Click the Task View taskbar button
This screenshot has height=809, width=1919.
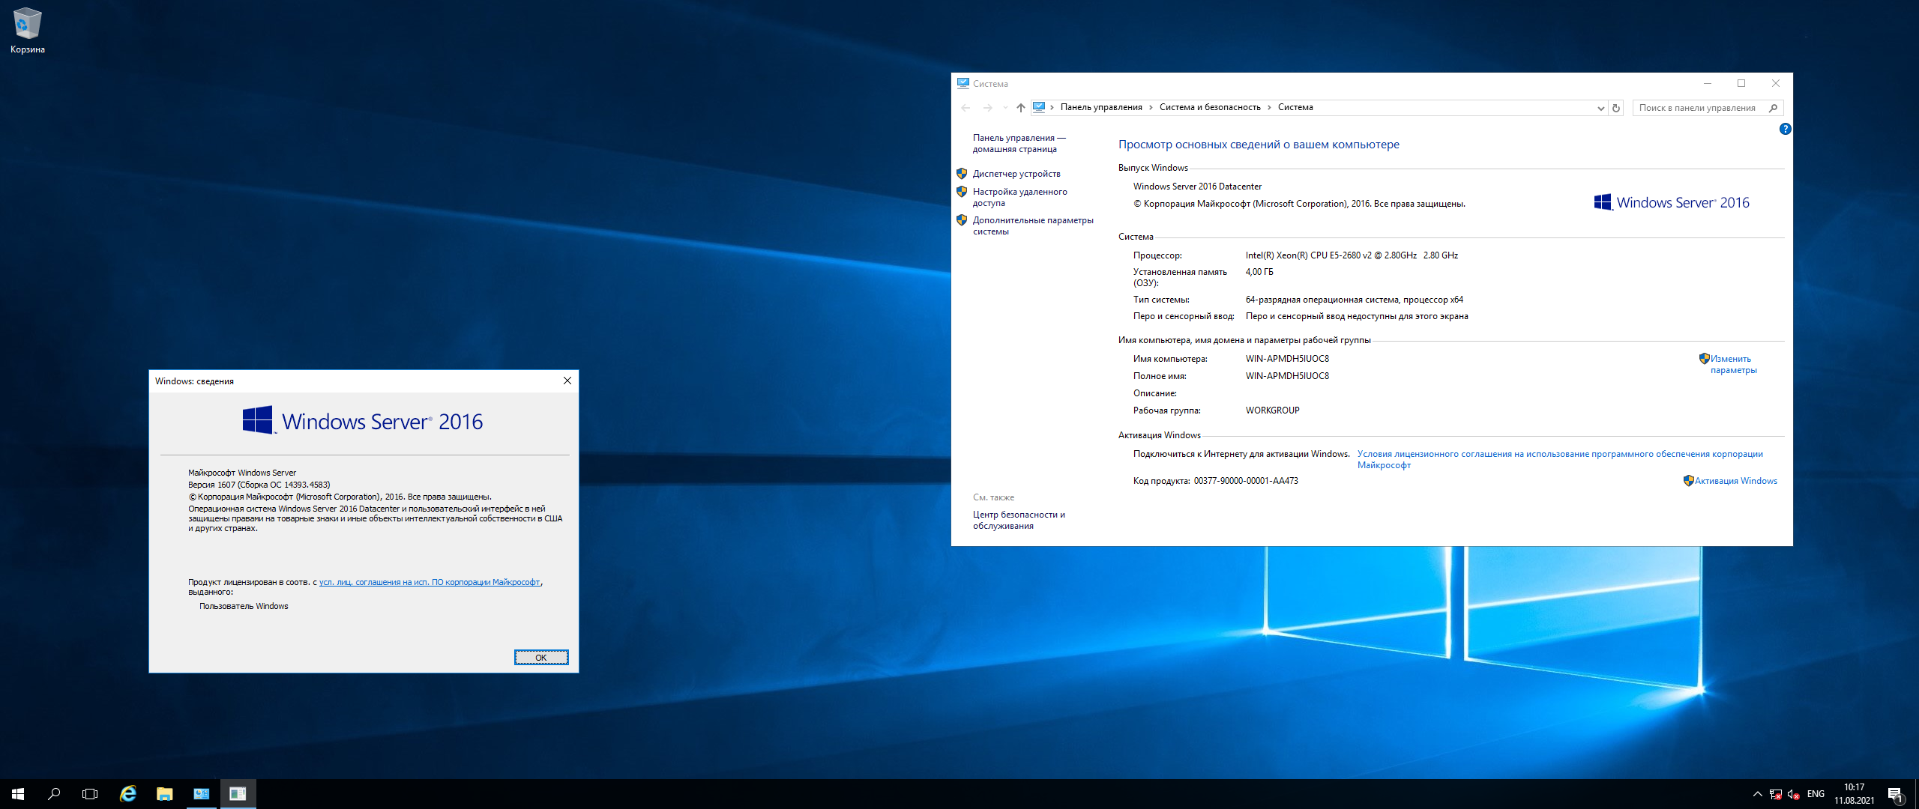pos(90,794)
